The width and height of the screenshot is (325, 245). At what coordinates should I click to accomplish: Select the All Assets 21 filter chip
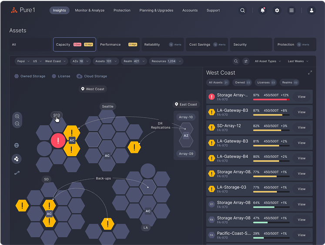[218, 82]
